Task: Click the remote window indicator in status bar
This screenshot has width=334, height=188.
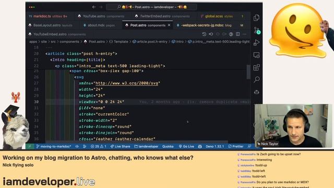Action: coord(29,146)
